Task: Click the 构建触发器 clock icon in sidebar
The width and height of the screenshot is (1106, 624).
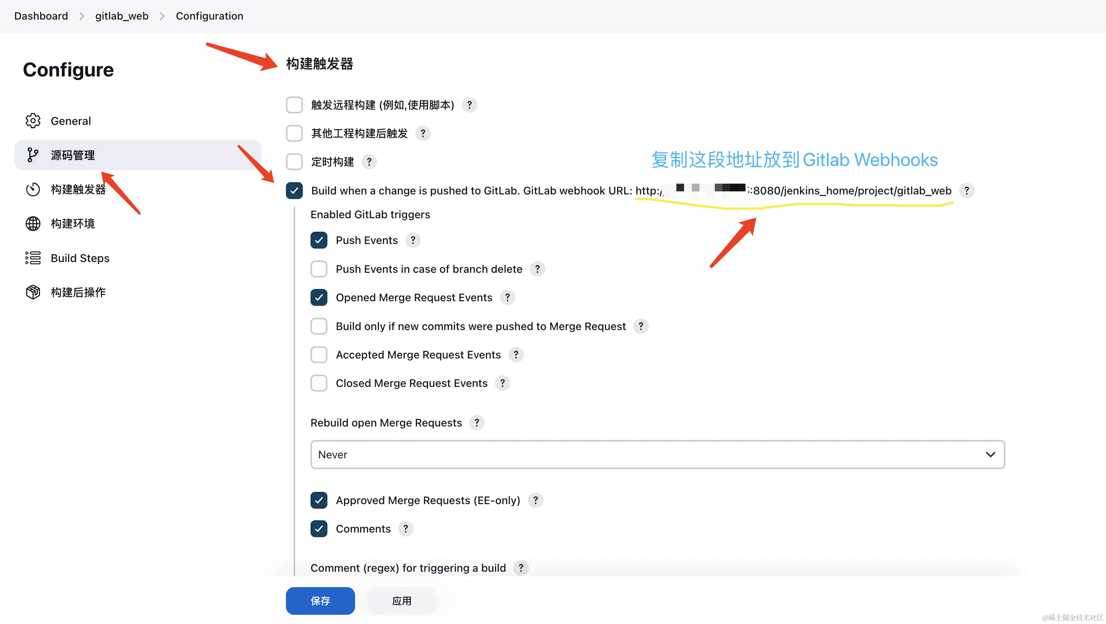Action: (33, 189)
